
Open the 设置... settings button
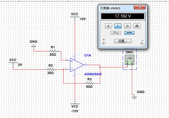pos(123,41)
